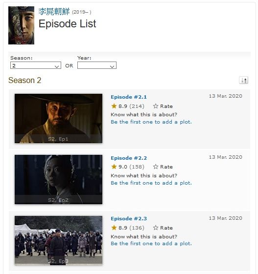
Task: Click the S2, Ep1 episode thumbnail
Action: point(58,118)
